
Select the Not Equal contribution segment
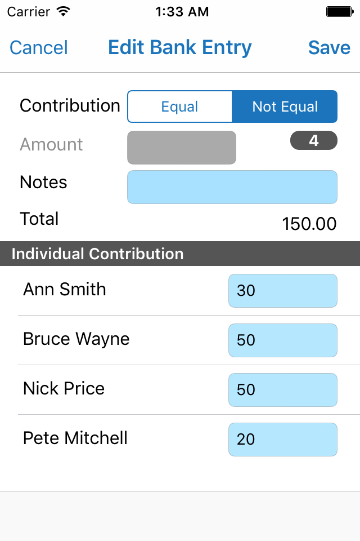tap(285, 107)
